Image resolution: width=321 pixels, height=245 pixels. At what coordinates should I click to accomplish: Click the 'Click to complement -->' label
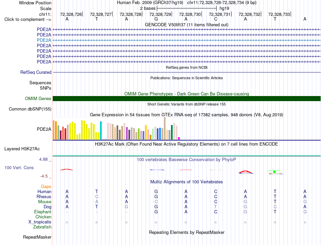[x=28, y=20]
